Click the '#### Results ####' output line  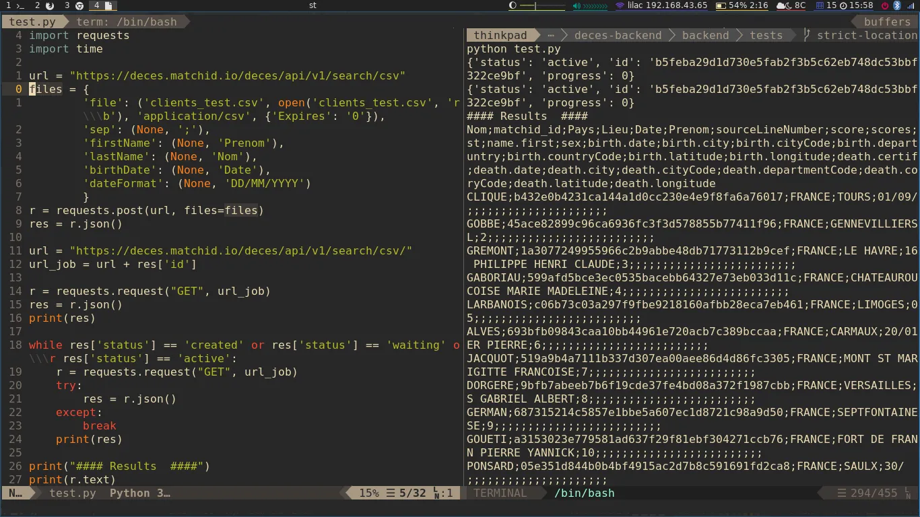coord(527,116)
